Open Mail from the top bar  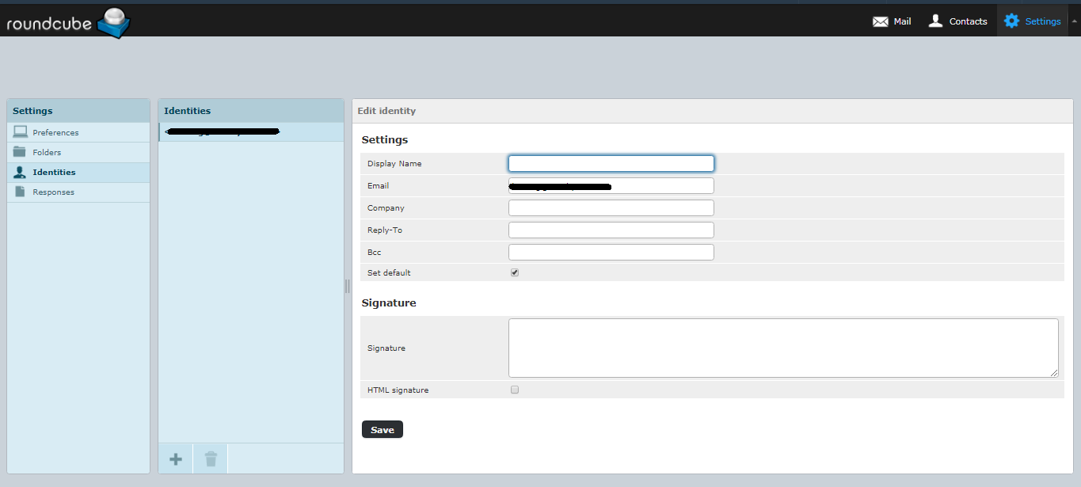tap(892, 21)
